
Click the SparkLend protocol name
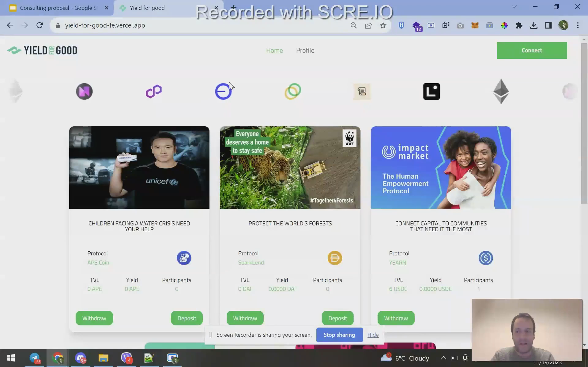pos(251,263)
